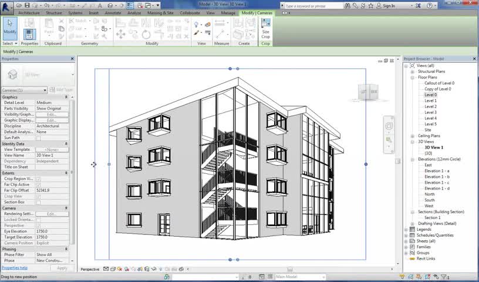The width and height of the screenshot is (479, 282).
Task: Click the Visual Style icon in view control bar
Action: [113, 269]
